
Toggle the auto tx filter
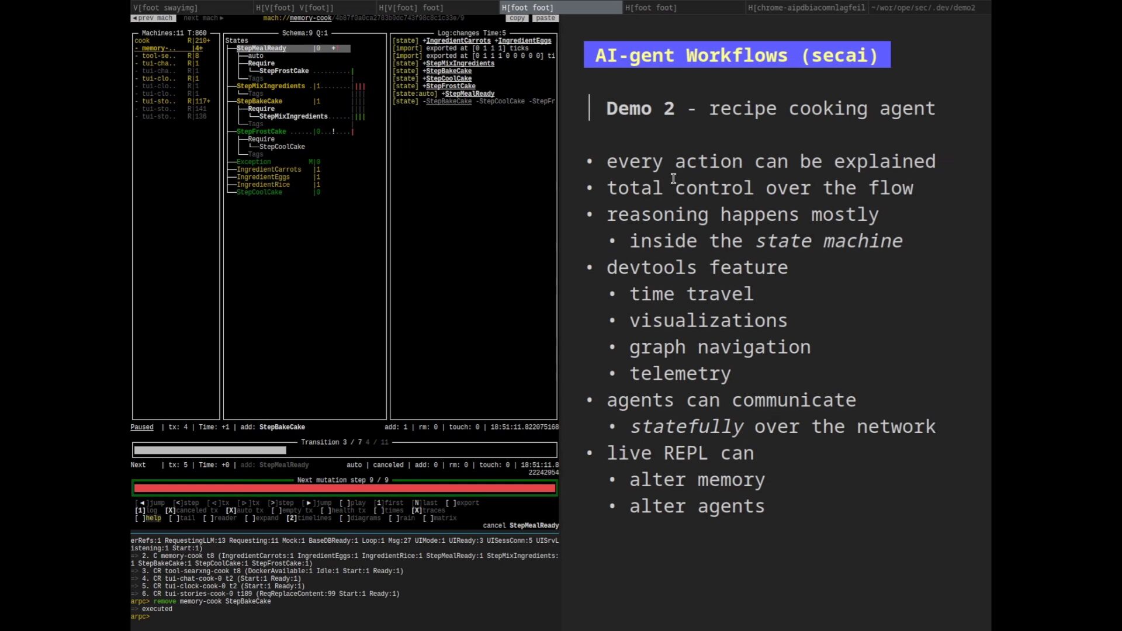pos(244,511)
